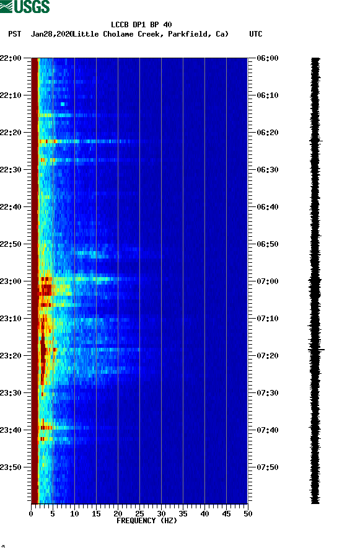Click the 20 Hz frequency axis label
This screenshot has height=553, width=342.
118,514
